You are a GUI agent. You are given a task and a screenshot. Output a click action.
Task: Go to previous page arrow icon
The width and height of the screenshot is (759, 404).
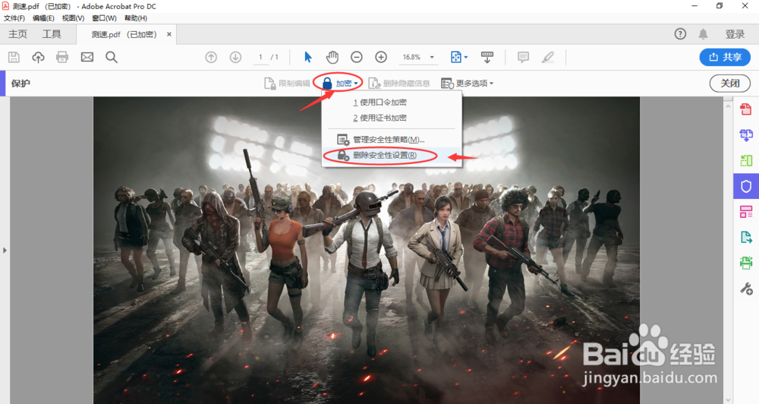(211, 57)
